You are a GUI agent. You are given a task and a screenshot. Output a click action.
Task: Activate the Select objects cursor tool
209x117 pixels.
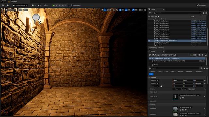click(x=102, y=10)
